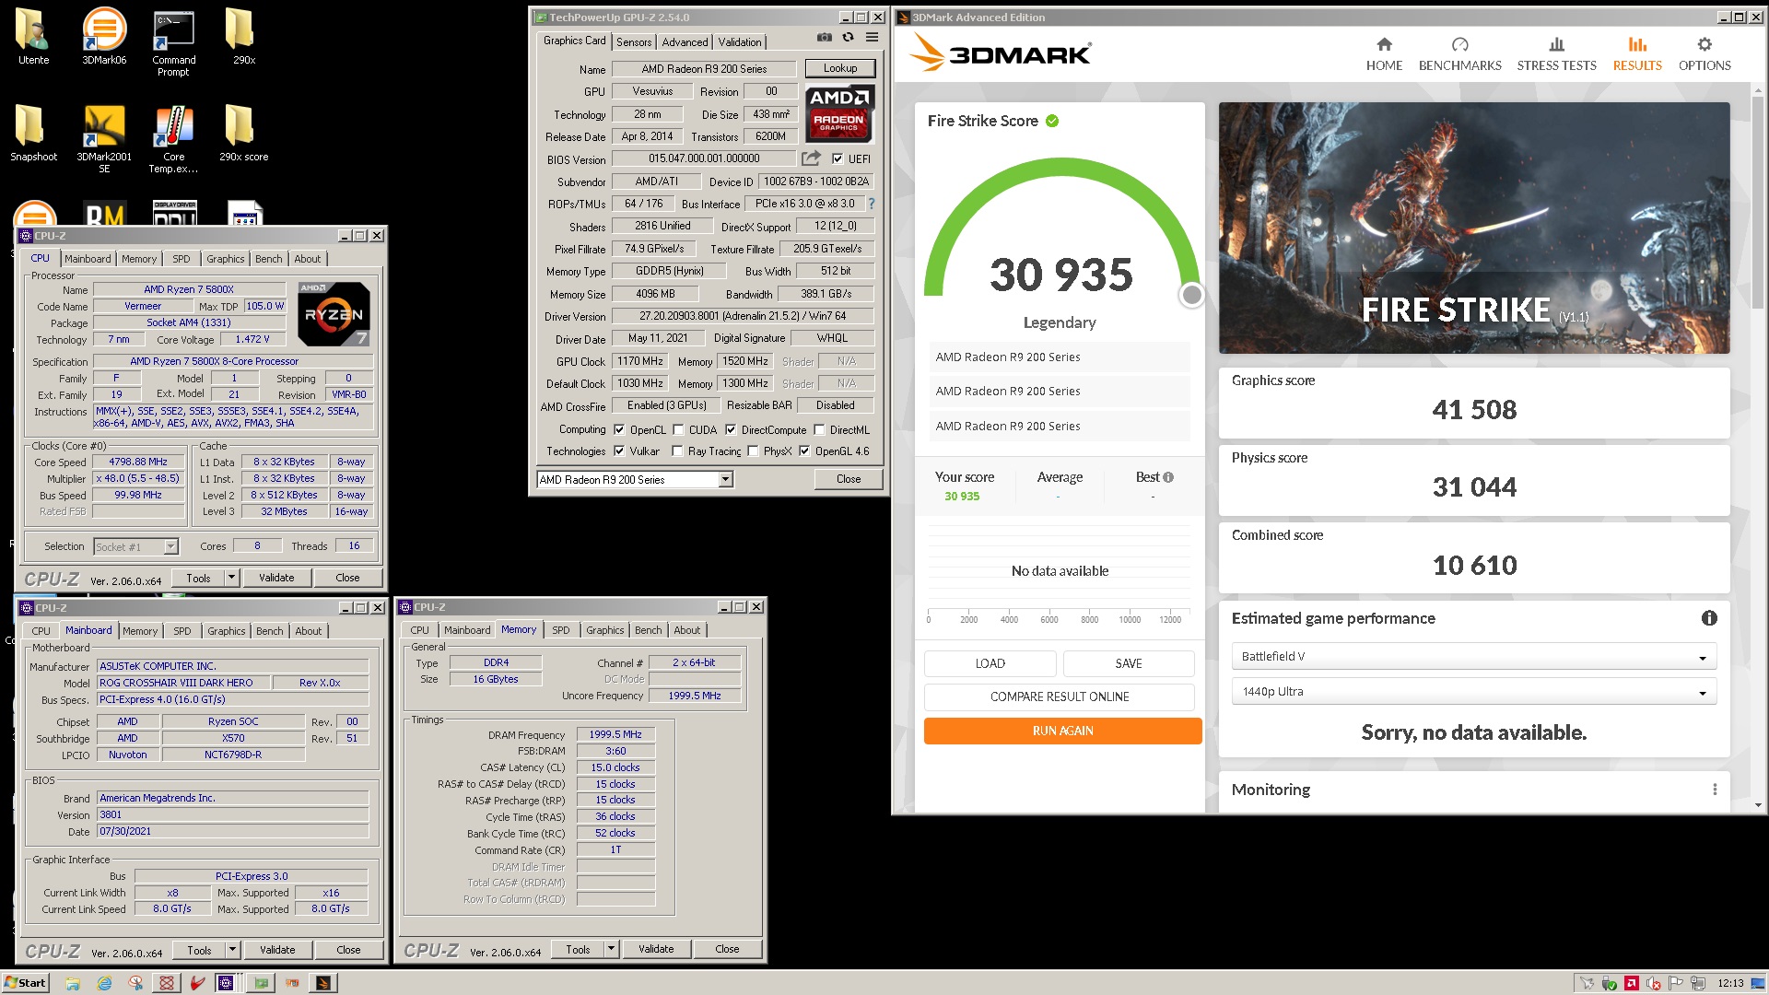Click the Close button in GPU-Z
This screenshot has width=1769, height=995.
(x=849, y=479)
